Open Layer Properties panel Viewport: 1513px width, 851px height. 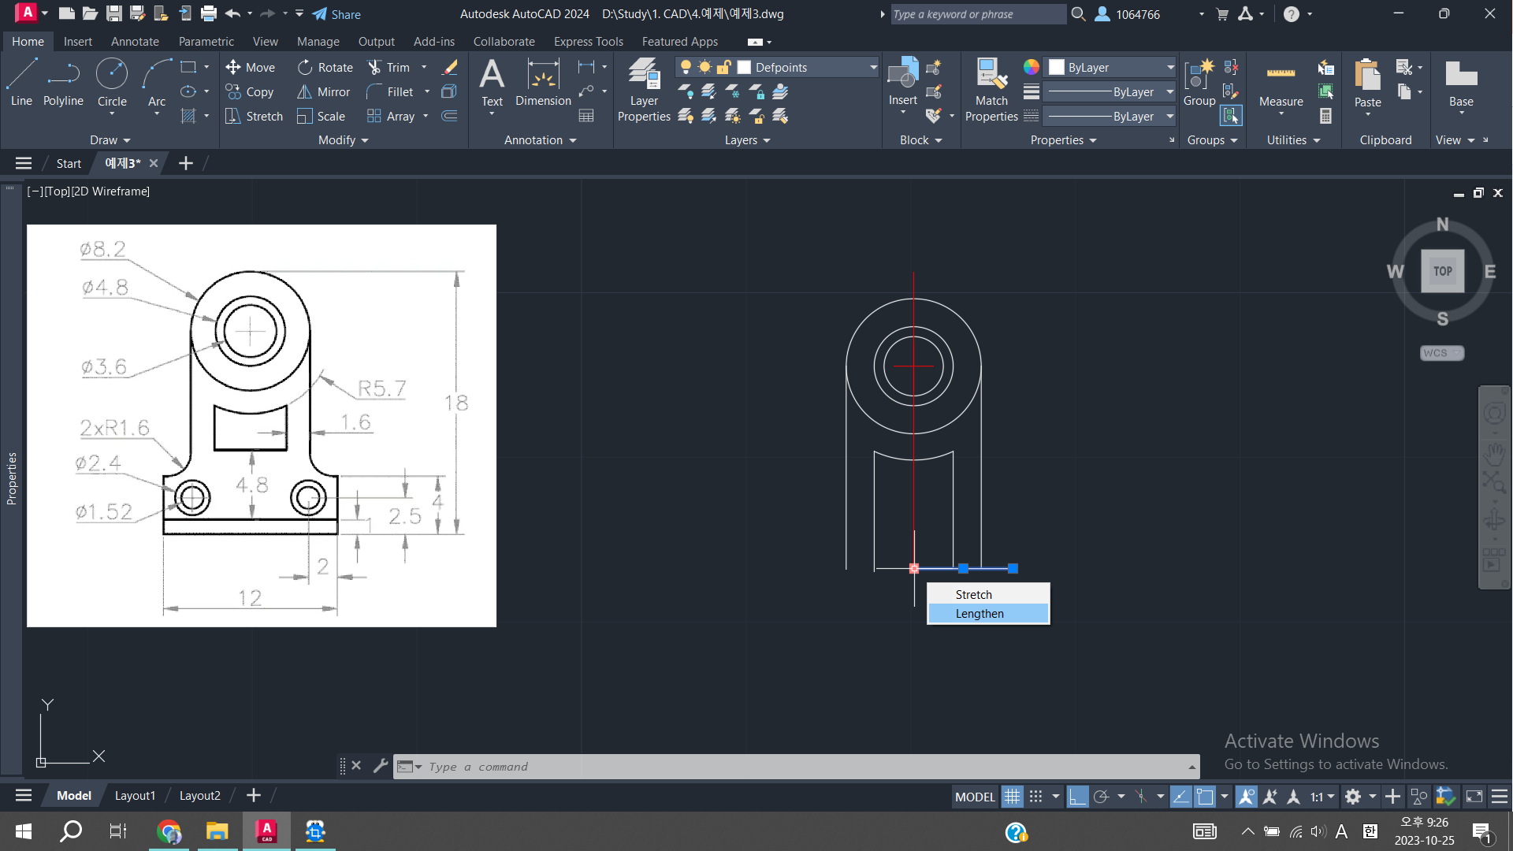[x=644, y=90]
